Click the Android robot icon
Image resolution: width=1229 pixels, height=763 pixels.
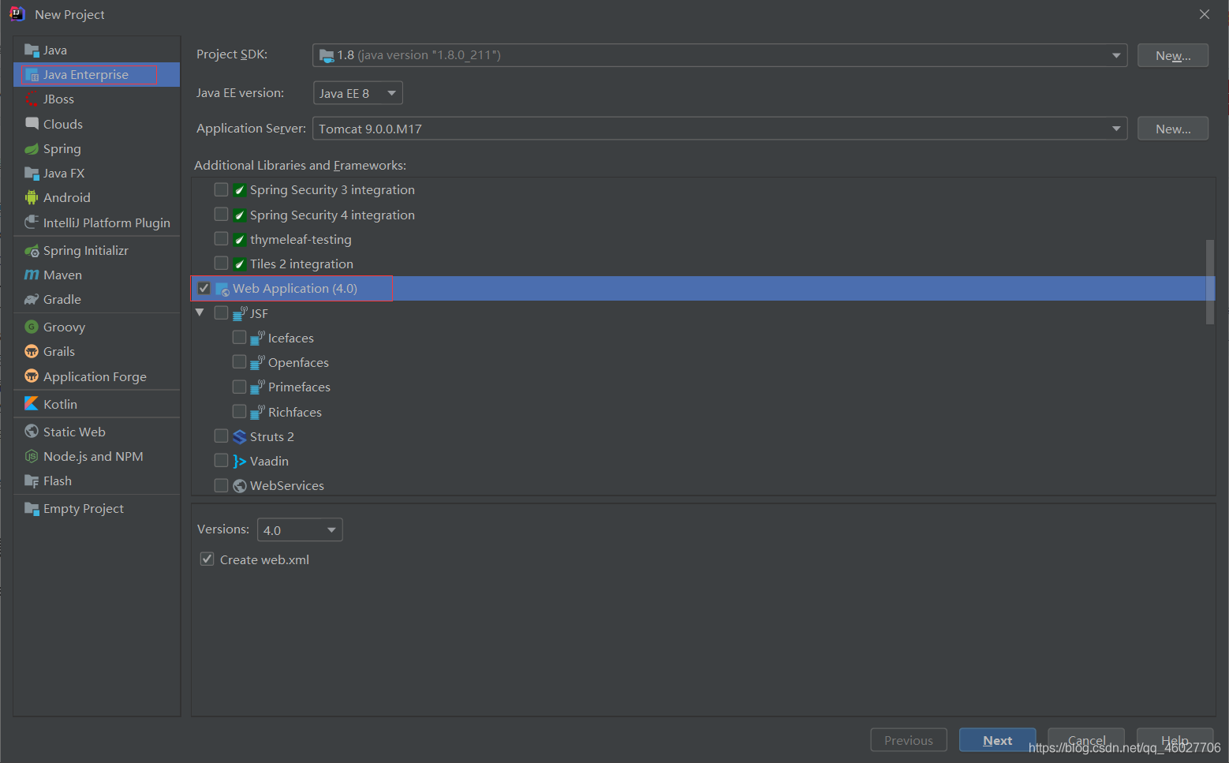click(32, 197)
